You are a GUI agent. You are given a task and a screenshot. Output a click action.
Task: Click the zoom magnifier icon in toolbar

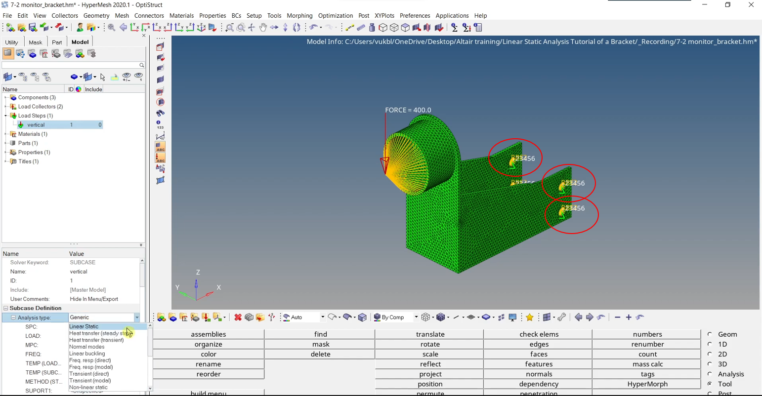pos(112,28)
